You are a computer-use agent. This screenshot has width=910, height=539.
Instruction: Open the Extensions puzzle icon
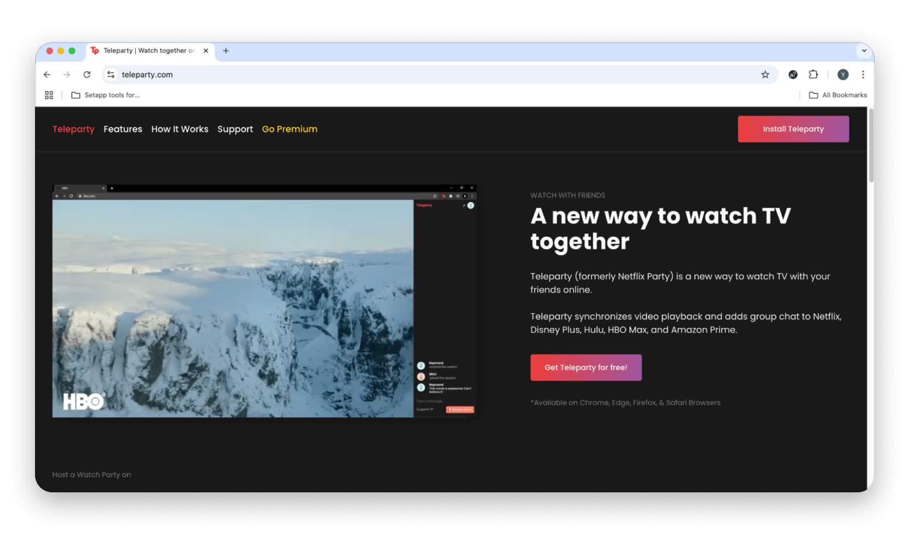pyautogui.click(x=813, y=75)
